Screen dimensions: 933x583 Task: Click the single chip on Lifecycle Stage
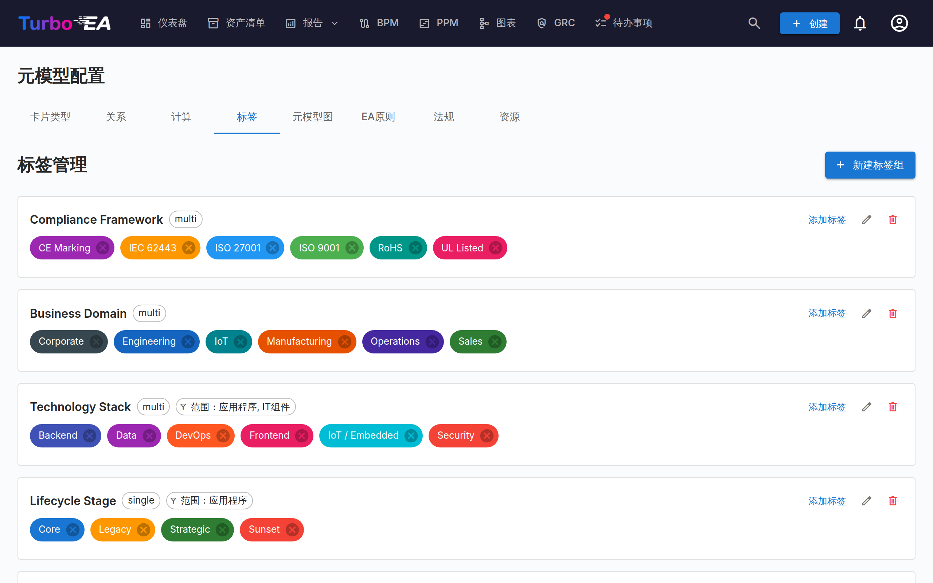[x=141, y=501]
